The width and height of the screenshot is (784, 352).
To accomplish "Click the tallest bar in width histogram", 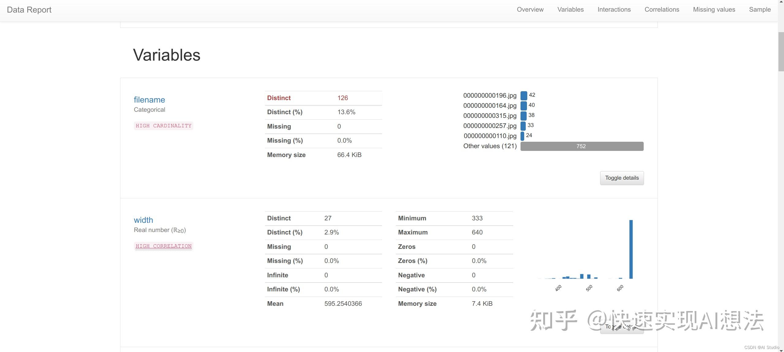I will (631, 249).
